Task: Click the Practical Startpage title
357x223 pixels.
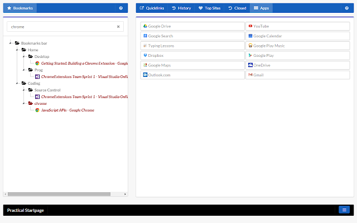Action: 26,210
